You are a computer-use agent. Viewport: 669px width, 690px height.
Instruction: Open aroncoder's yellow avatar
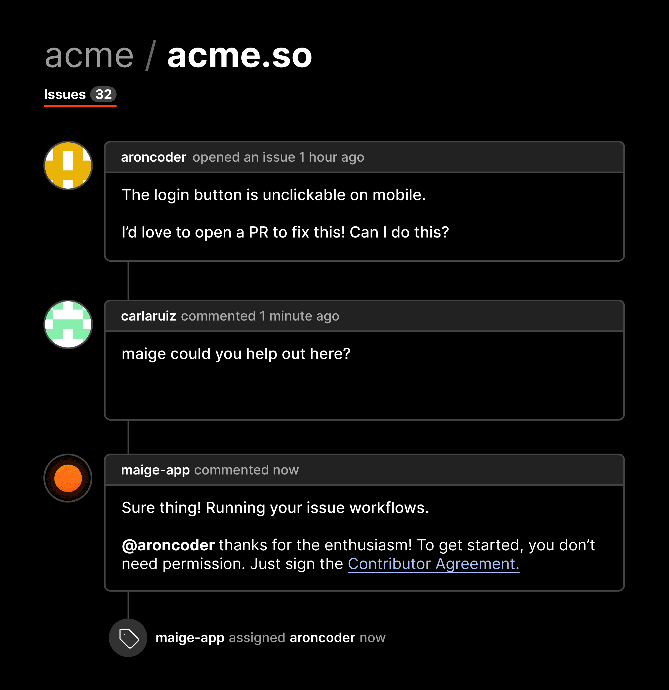pos(68,165)
